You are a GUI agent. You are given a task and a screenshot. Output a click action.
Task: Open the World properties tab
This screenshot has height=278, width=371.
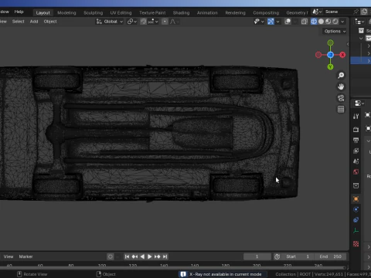point(356,171)
